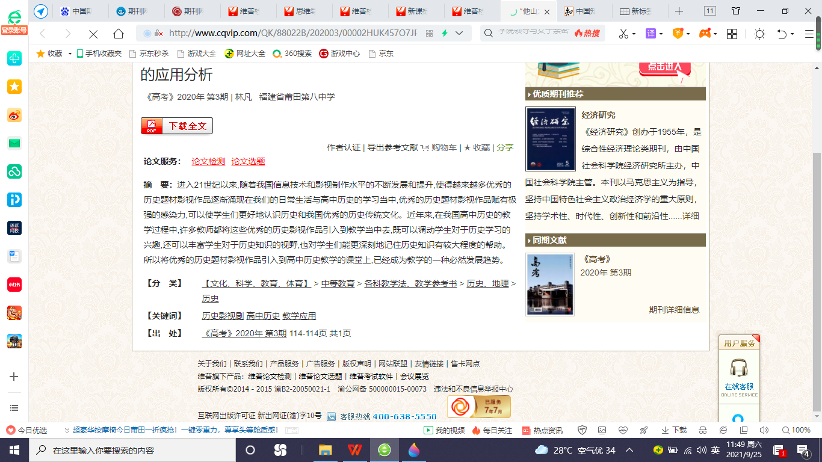Go back to the previous page

[42, 34]
